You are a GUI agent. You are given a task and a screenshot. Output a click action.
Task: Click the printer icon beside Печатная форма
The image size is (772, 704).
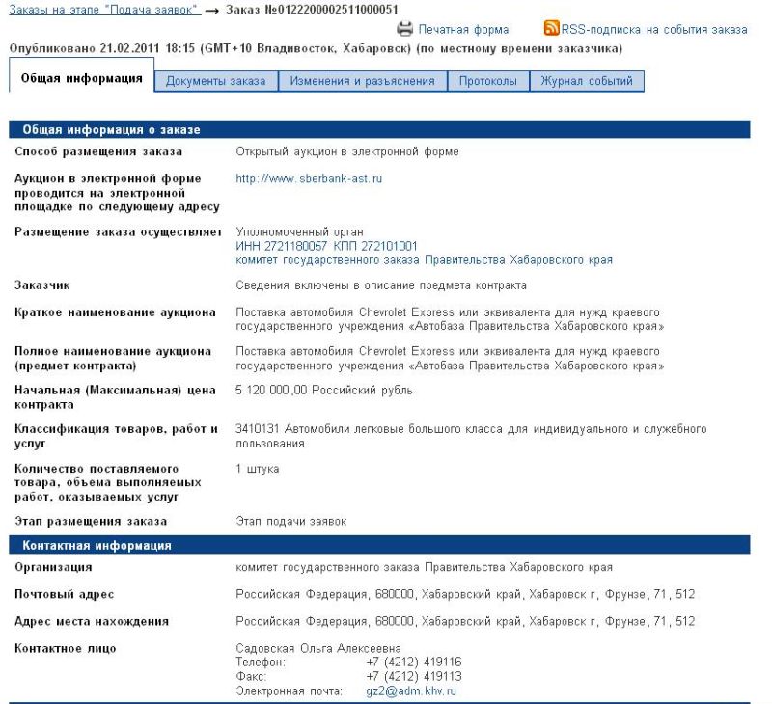pyautogui.click(x=405, y=29)
